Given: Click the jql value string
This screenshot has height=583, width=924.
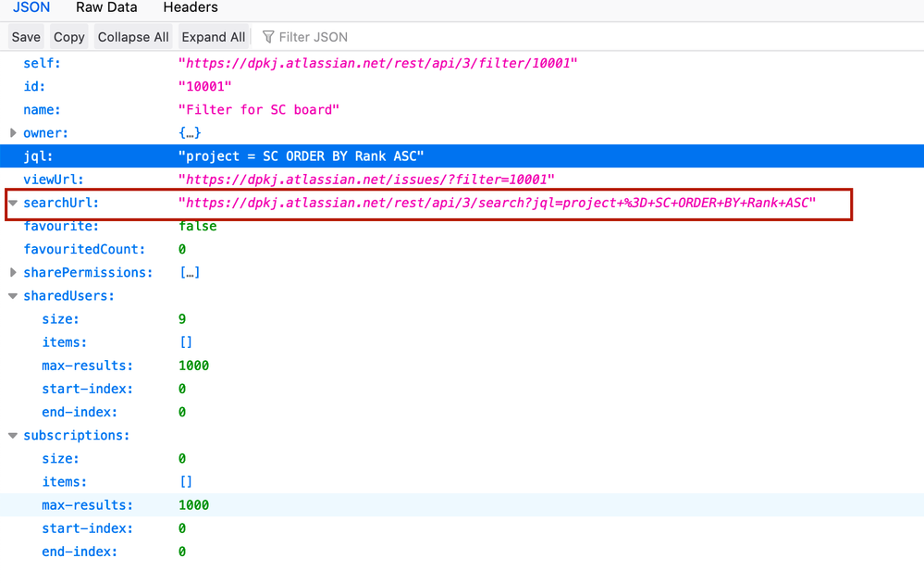Looking at the screenshot, I should tap(302, 156).
